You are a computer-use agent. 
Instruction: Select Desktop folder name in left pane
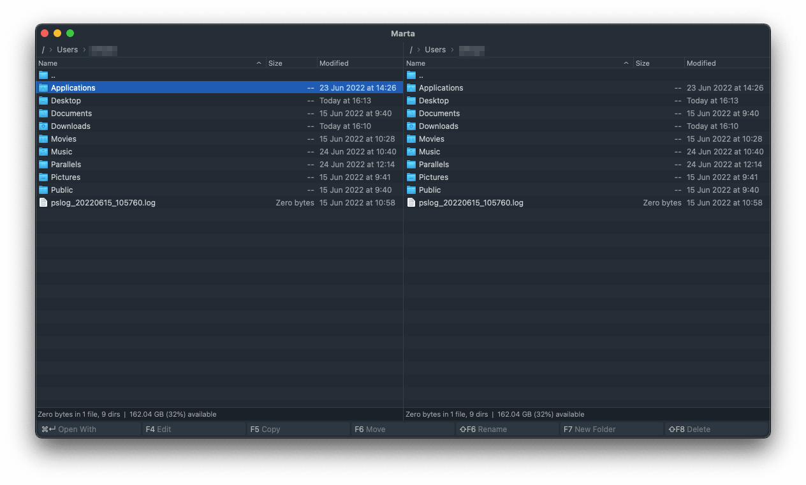tap(66, 101)
